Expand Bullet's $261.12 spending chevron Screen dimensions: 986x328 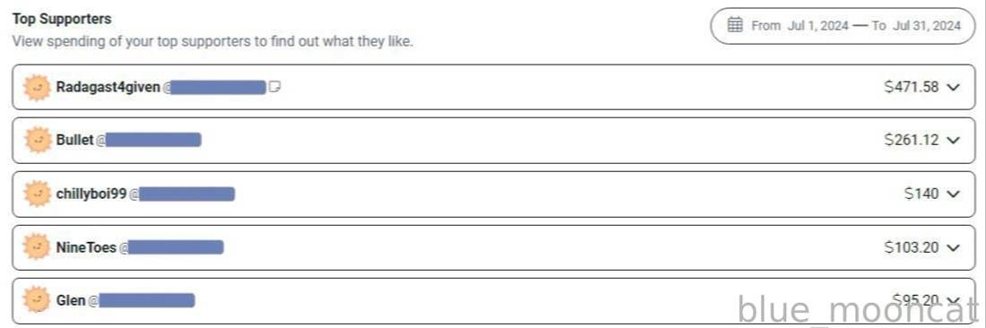click(x=954, y=140)
